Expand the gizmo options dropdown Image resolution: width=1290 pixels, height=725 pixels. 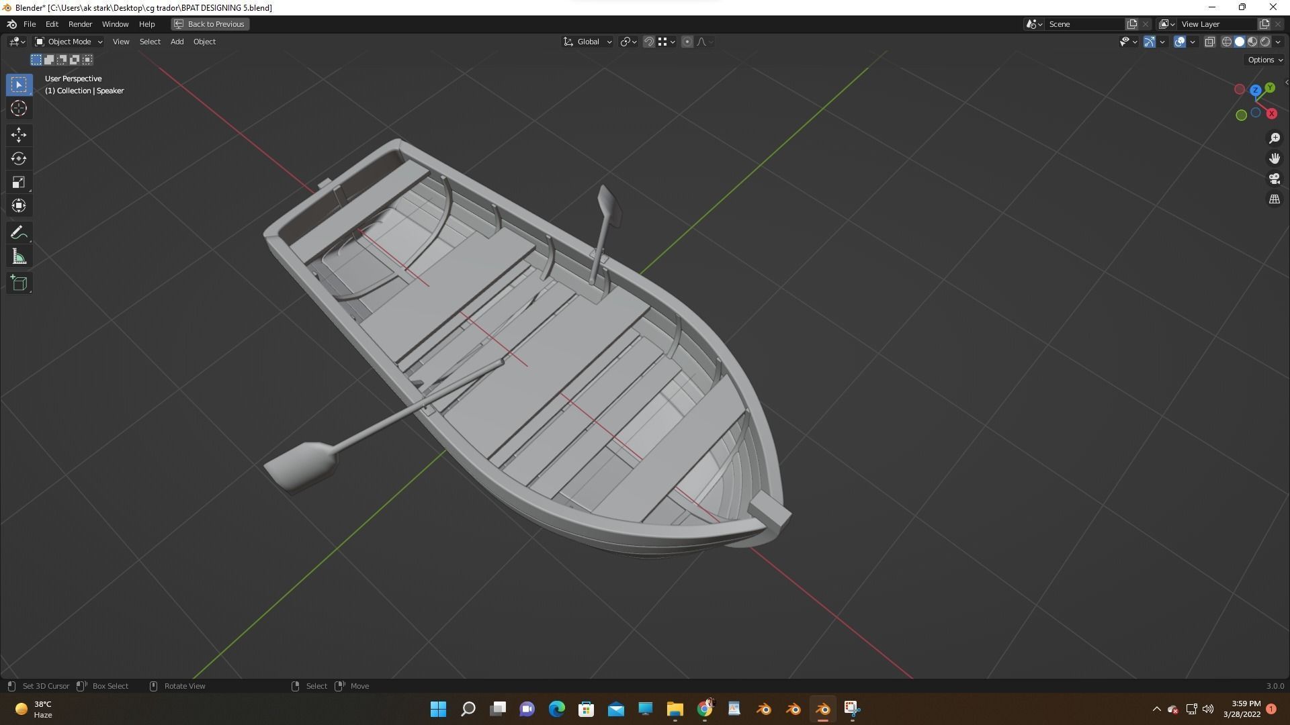coord(1162,42)
